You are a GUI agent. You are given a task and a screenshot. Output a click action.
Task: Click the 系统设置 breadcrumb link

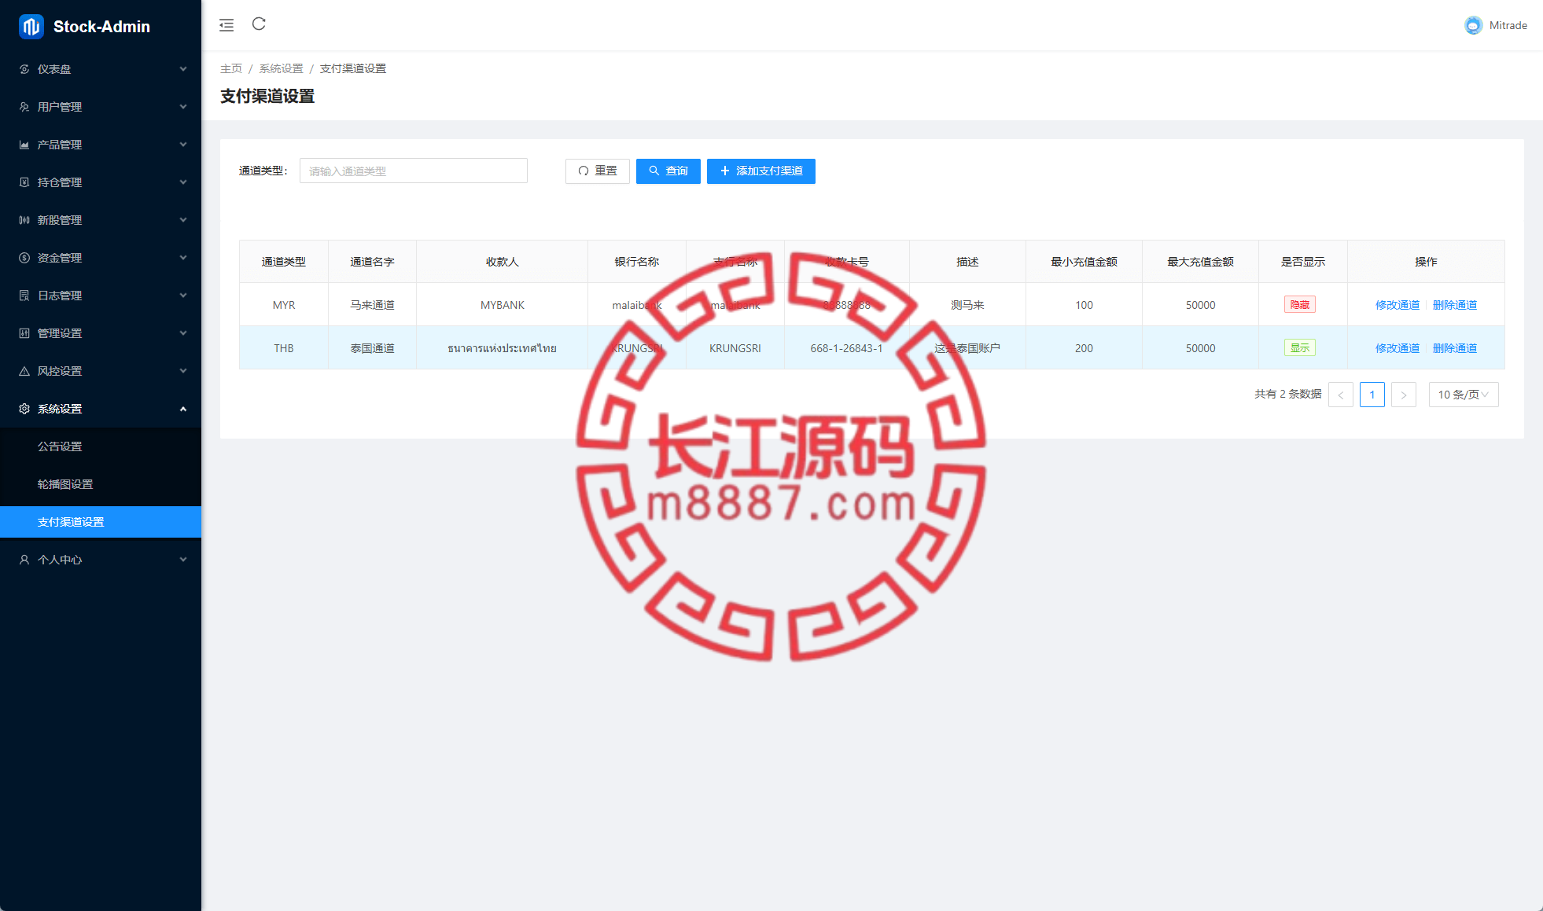(281, 68)
